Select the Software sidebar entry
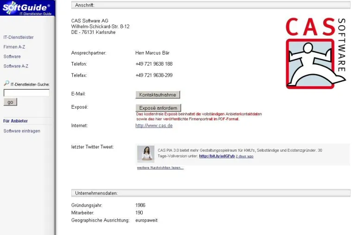Screen dimensions: 353x235 coord(12,56)
